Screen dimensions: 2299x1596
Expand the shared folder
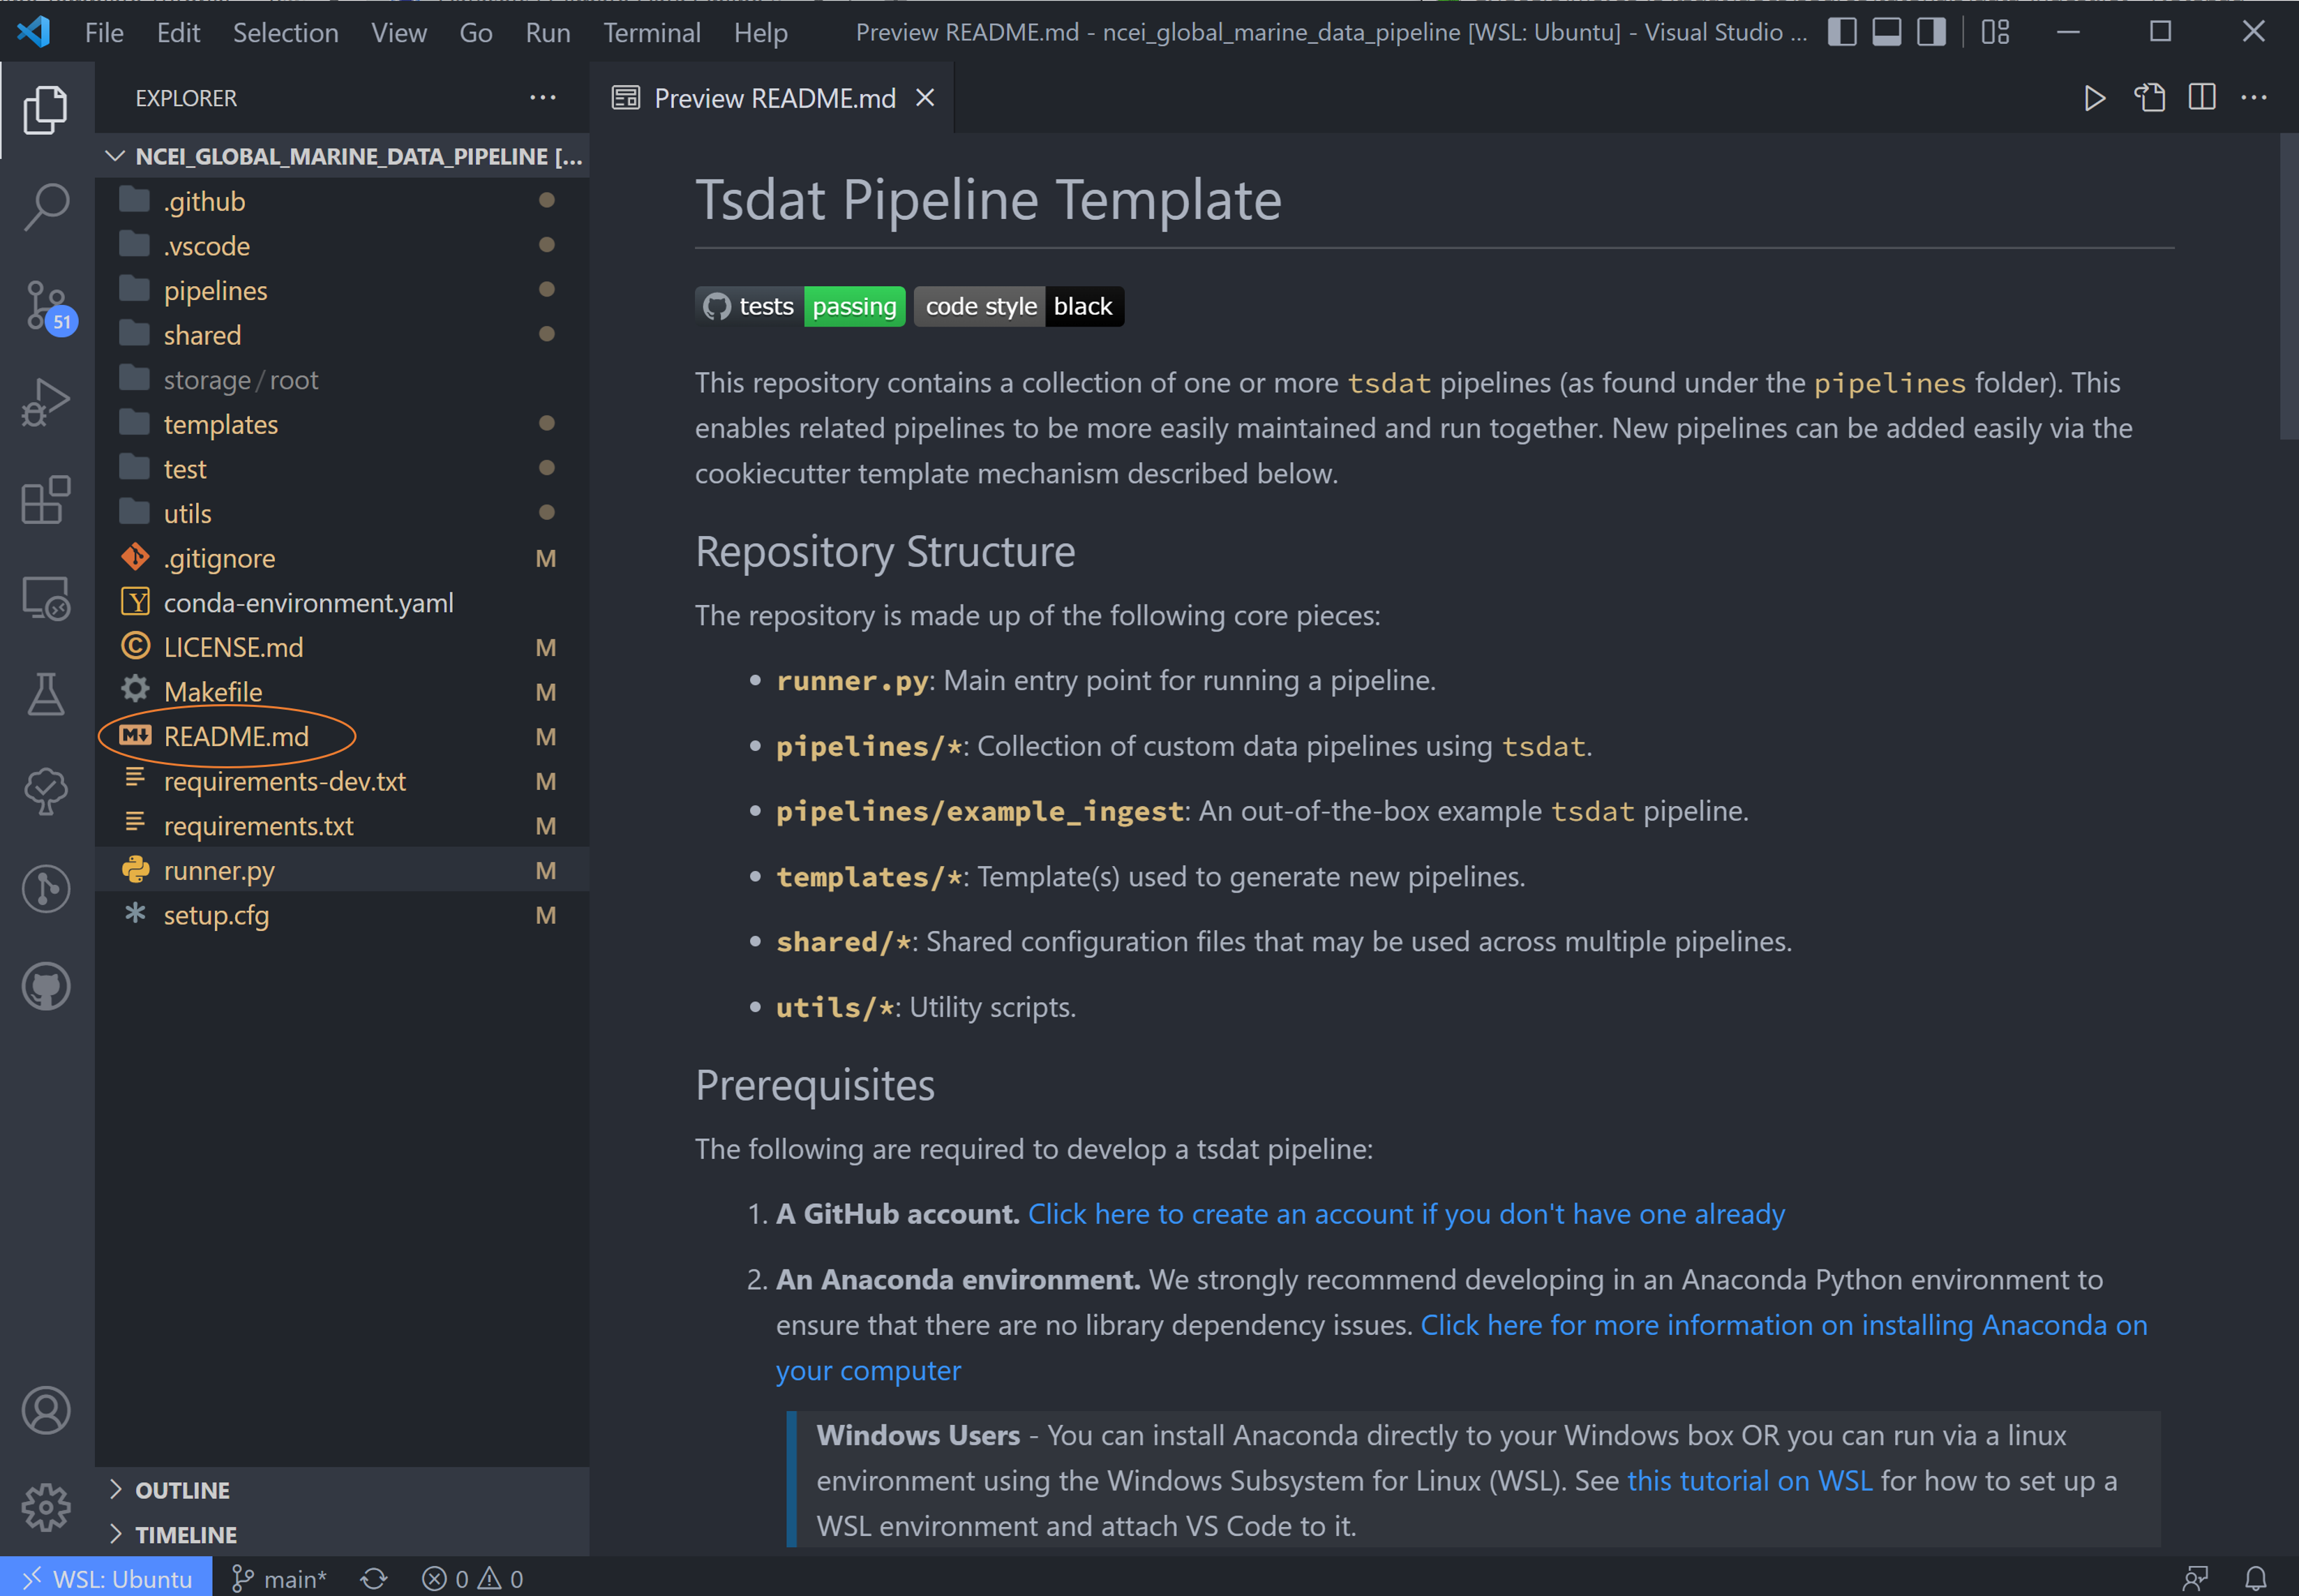pos(343,335)
